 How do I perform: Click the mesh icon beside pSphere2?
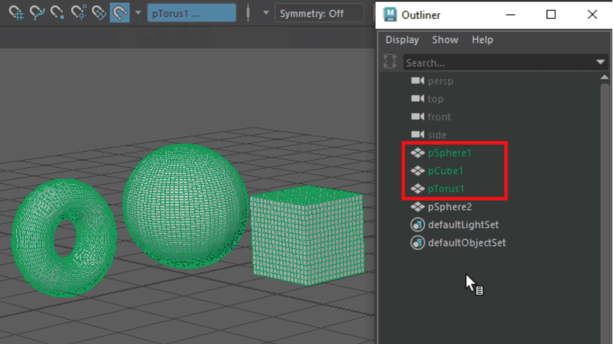[x=418, y=207]
